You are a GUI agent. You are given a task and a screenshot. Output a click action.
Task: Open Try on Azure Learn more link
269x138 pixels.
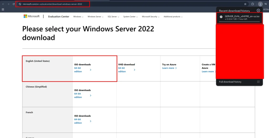(169, 68)
